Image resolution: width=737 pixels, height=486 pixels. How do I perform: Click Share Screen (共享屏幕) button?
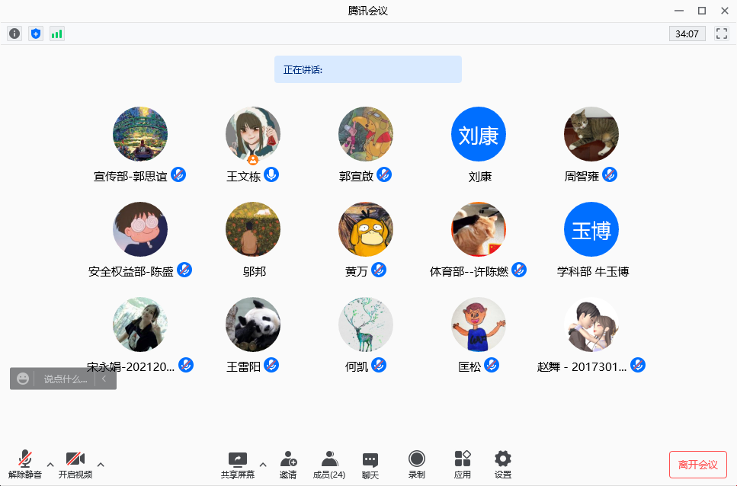pos(238,464)
